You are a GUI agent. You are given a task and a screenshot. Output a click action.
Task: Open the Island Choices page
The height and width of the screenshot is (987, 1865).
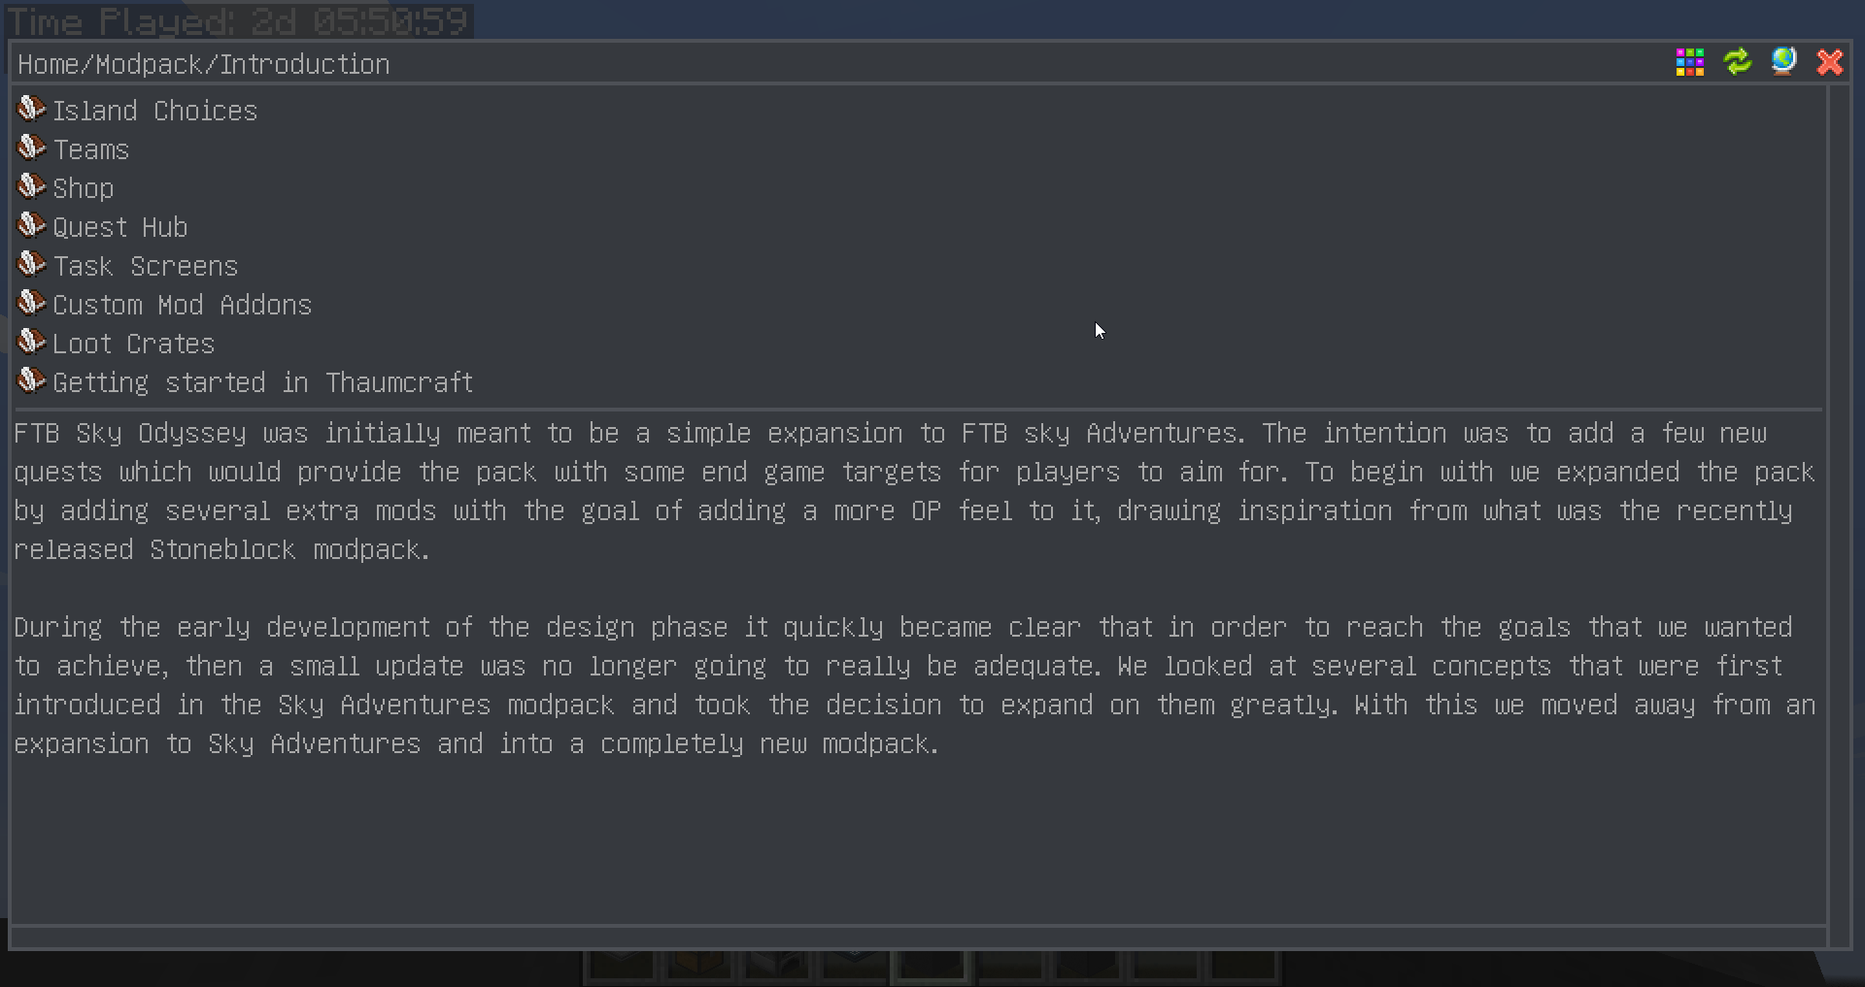tap(154, 112)
